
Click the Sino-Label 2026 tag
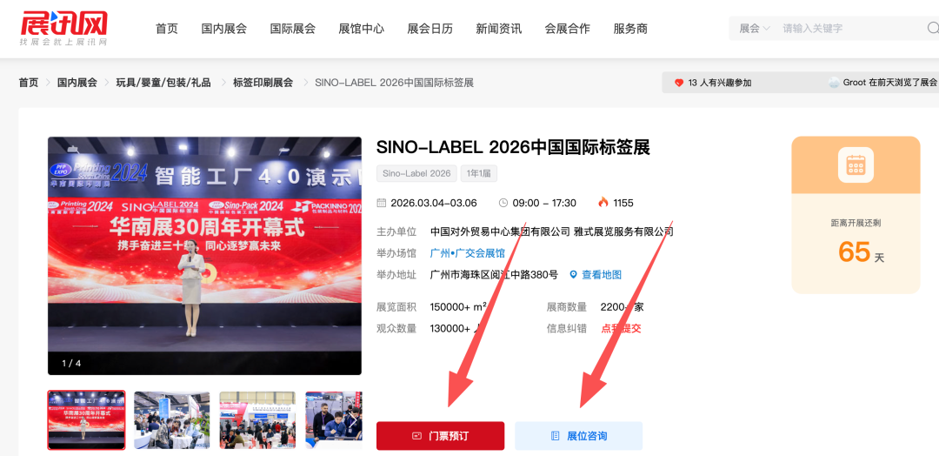click(x=416, y=173)
